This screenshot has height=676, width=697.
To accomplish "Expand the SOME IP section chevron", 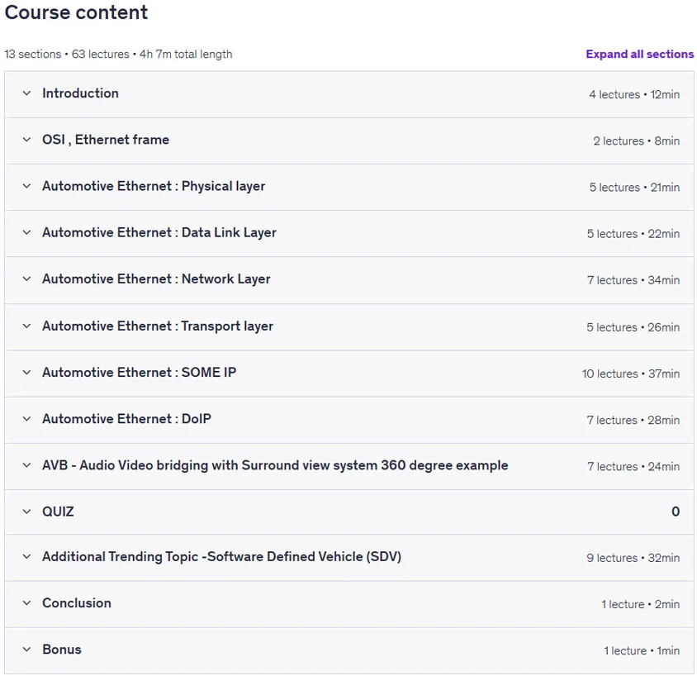I will (x=26, y=372).
